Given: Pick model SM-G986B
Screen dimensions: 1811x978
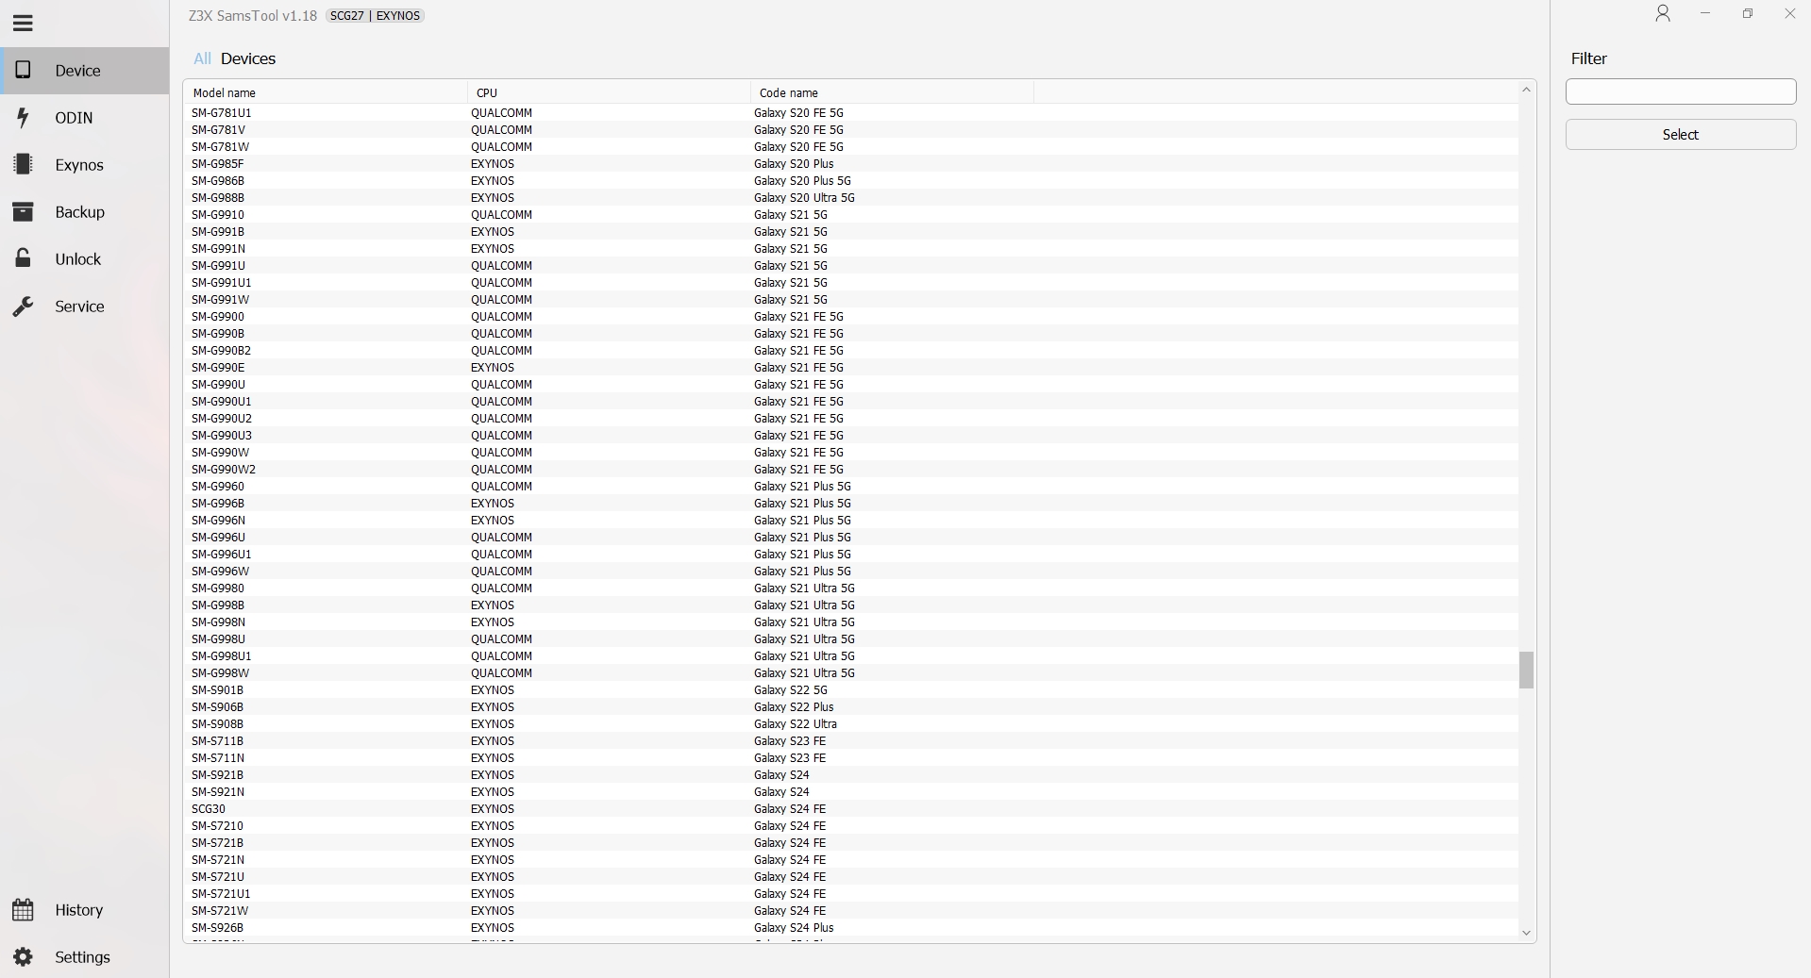Looking at the screenshot, I should [851, 181].
